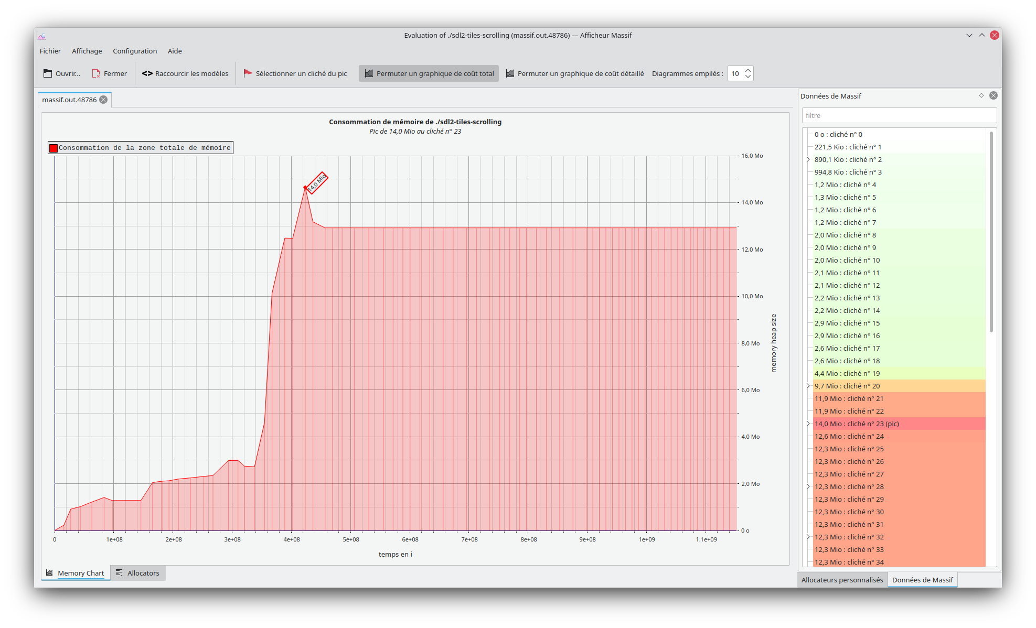Close the Données de Massif panel
This screenshot has width=1036, height=628.
993,95
